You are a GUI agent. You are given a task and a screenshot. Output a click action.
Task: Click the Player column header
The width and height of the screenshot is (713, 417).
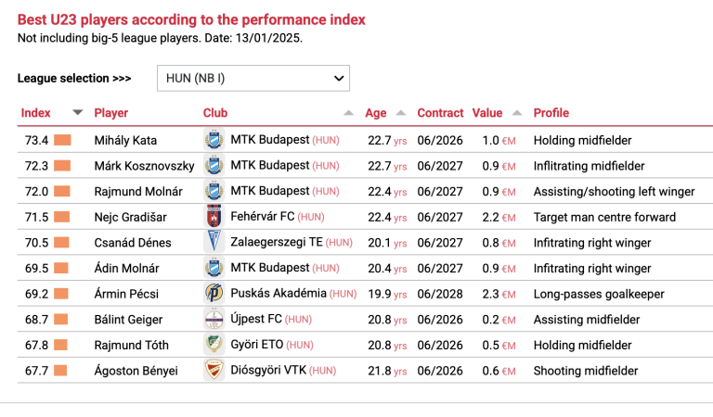pyautogui.click(x=111, y=113)
